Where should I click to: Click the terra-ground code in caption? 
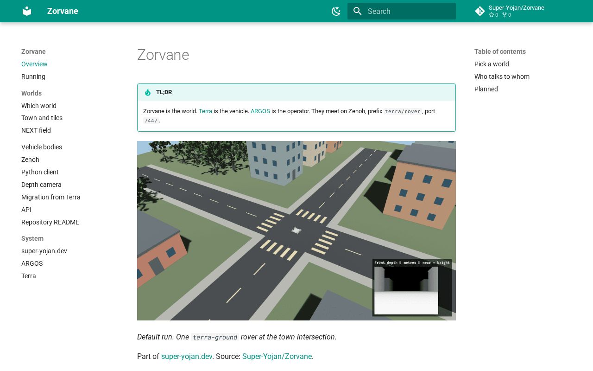[215, 337]
